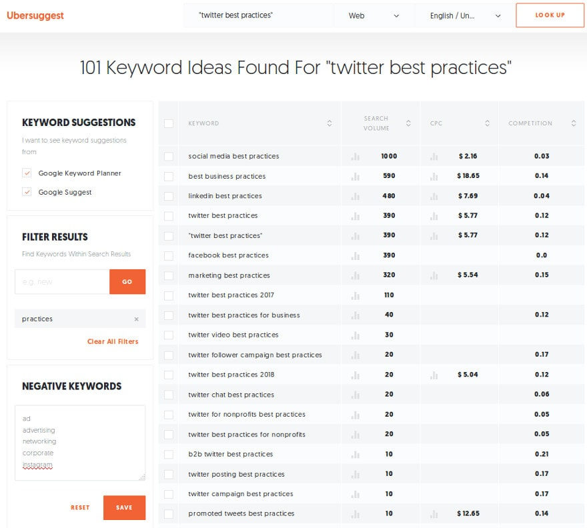Click CPC chart icon for promoted tweets best practices
Screen dimensions: 587x528
click(x=434, y=514)
